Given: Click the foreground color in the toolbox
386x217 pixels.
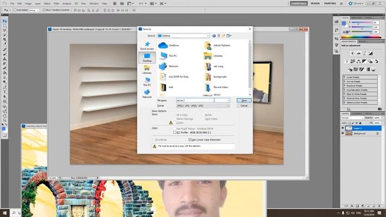Looking at the screenshot, I should tap(4, 128).
